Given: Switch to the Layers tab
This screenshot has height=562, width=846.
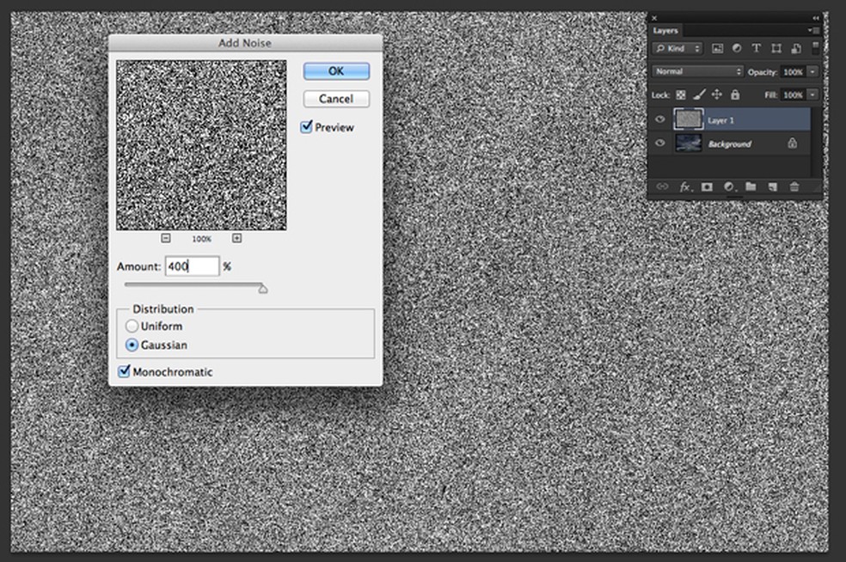Looking at the screenshot, I should [x=665, y=31].
